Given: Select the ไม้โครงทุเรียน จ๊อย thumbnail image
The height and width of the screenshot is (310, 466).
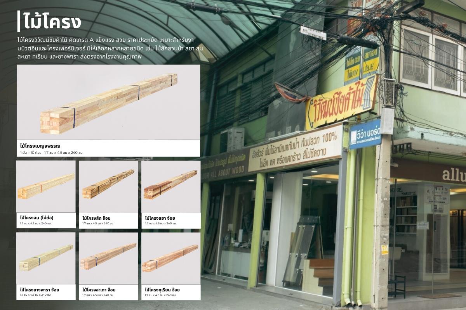Looking at the screenshot, I should point(171,258).
